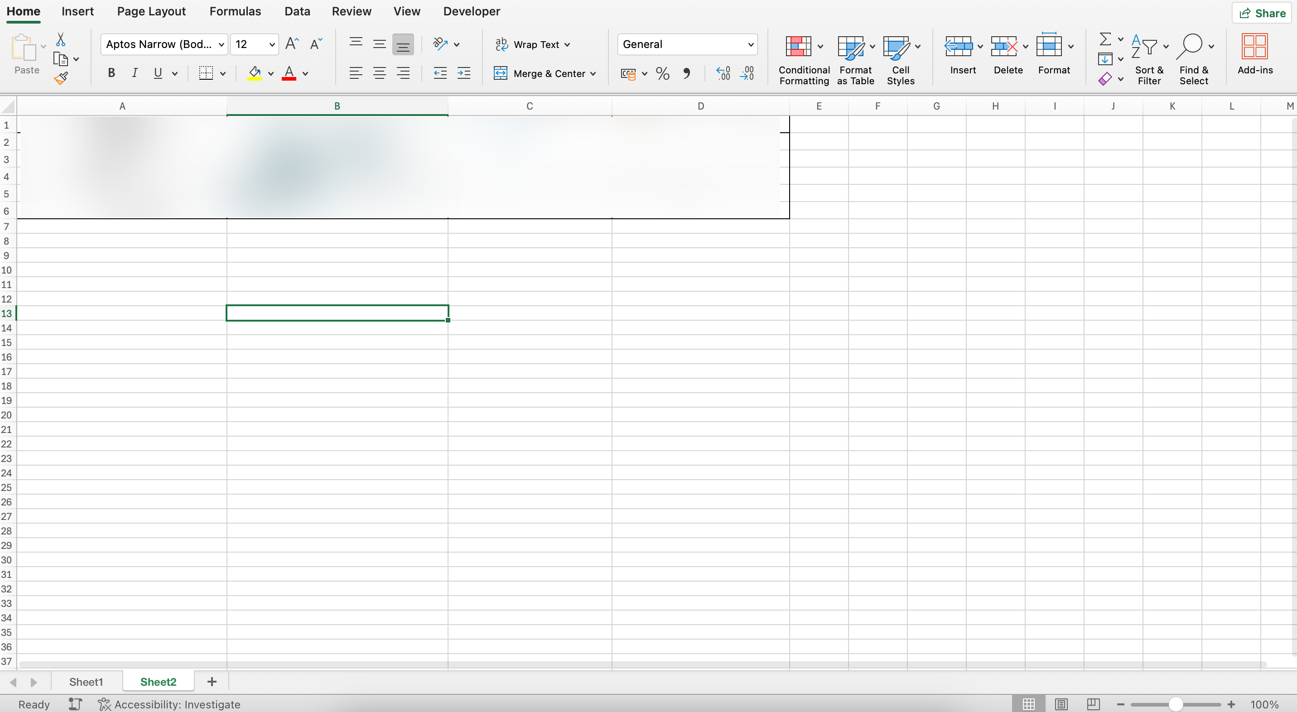
Task: Click the AutoSum sigma icon
Action: pyautogui.click(x=1104, y=39)
